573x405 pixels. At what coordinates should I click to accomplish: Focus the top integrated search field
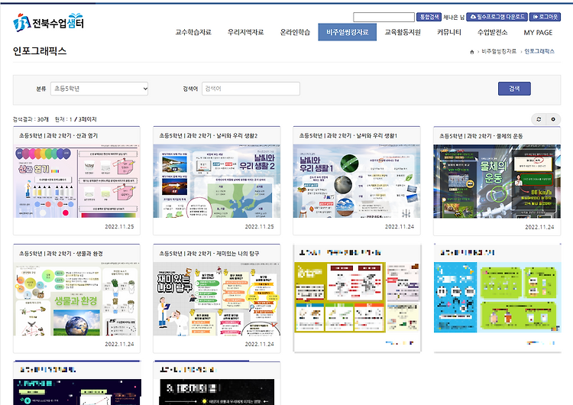[384, 17]
